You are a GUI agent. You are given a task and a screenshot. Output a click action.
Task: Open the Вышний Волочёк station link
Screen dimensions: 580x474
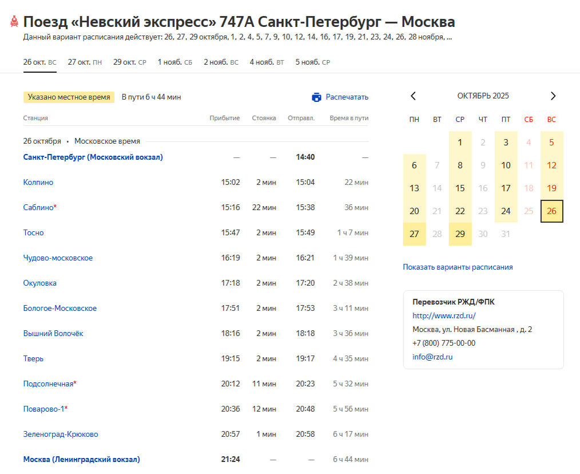pyautogui.click(x=53, y=333)
